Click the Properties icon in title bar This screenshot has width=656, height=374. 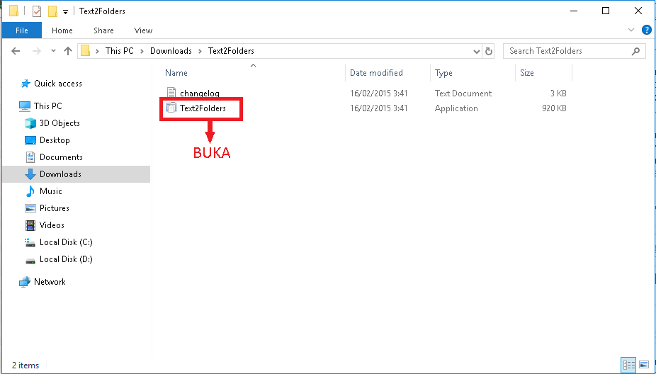click(x=37, y=11)
